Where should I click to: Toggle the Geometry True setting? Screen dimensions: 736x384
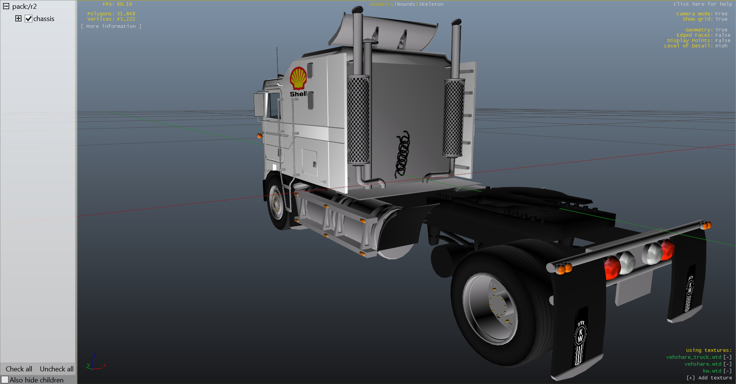tap(706, 29)
